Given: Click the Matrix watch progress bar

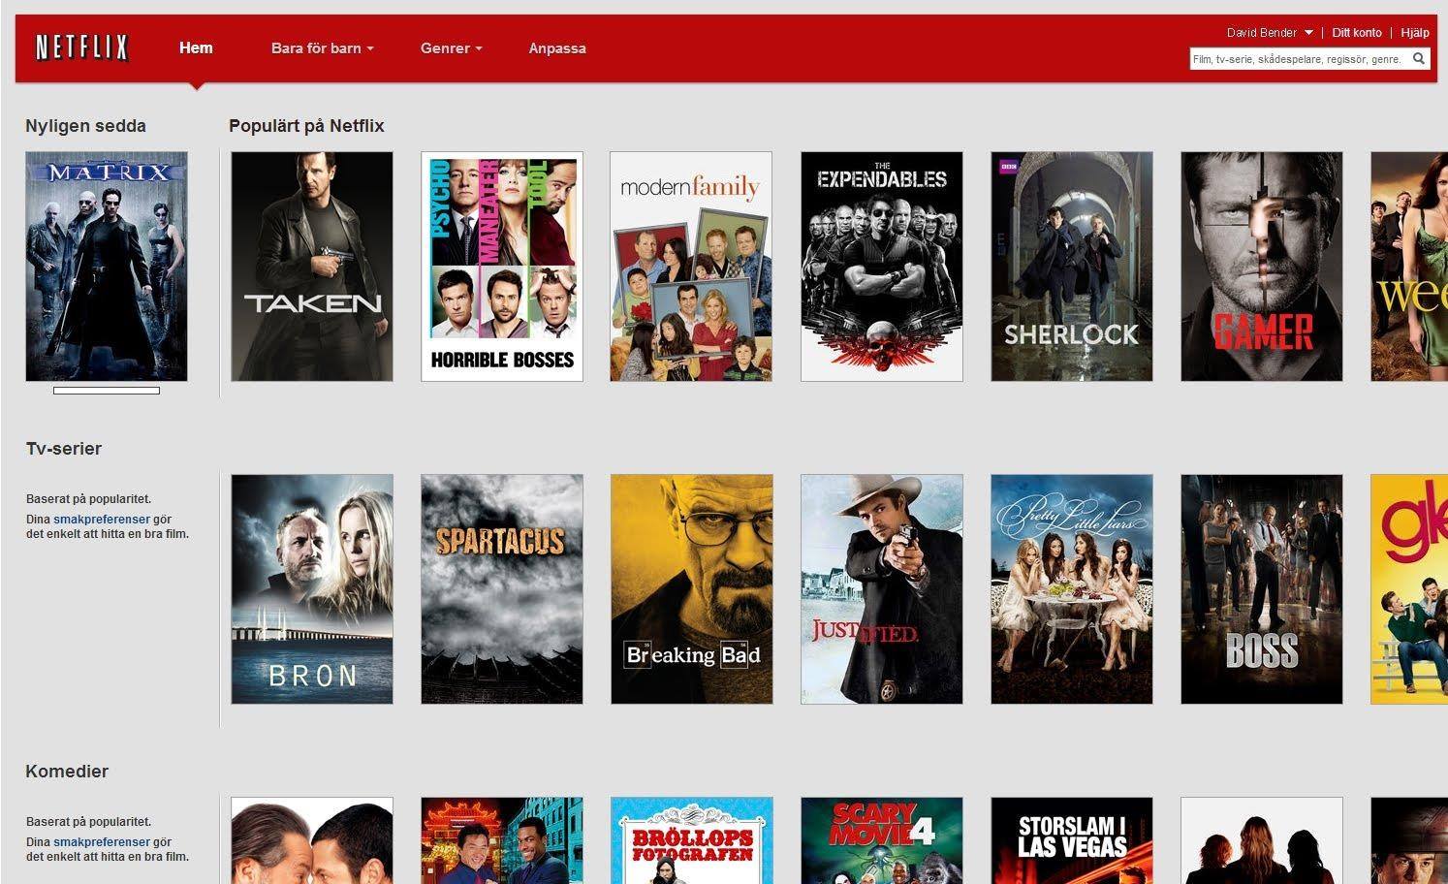Looking at the screenshot, I should coord(107,391).
